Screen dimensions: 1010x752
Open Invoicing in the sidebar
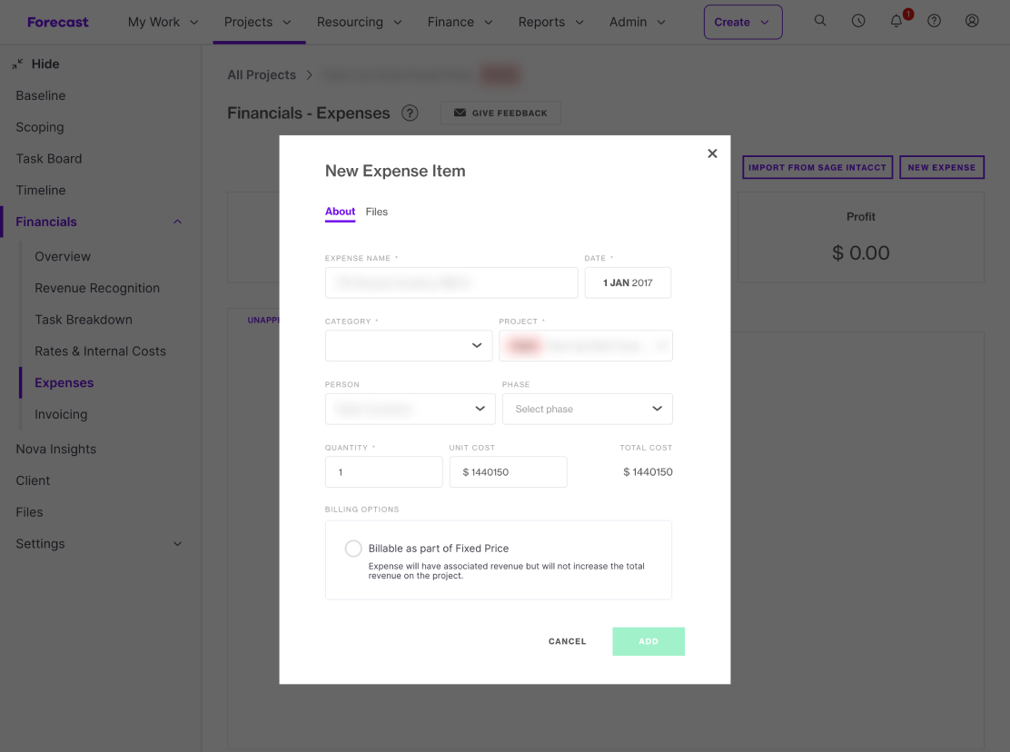coord(61,414)
